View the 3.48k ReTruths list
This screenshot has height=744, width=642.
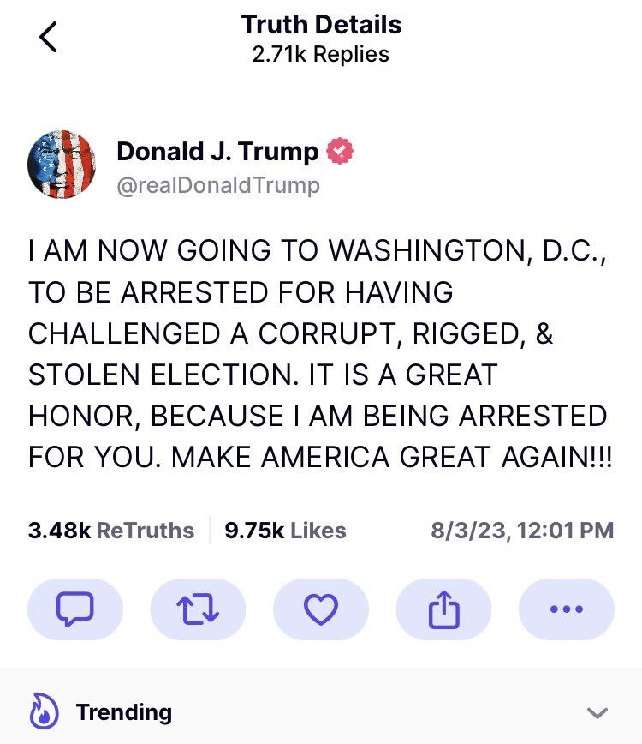click(x=111, y=531)
